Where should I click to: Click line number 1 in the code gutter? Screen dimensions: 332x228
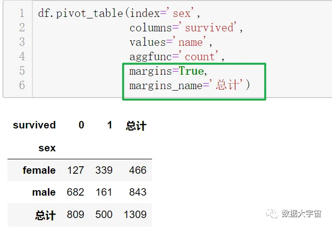(22, 13)
